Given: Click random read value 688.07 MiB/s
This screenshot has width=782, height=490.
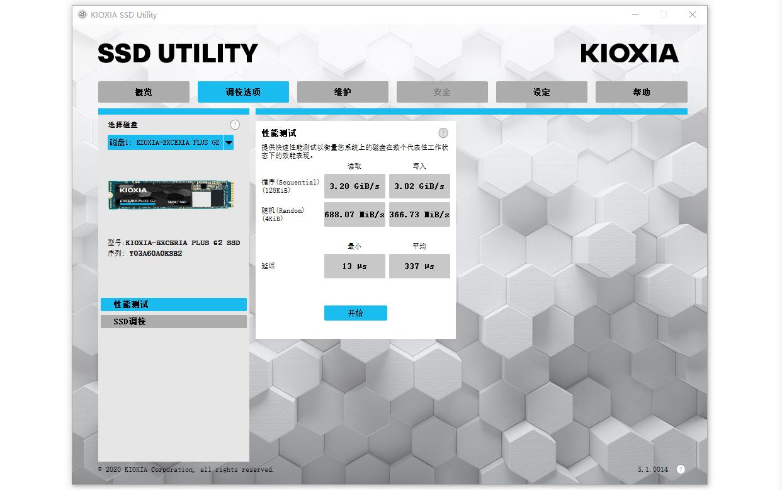Looking at the screenshot, I should [354, 214].
